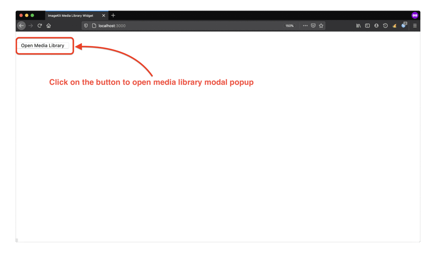Click the private browsing mask indicator

click(x=415, y=15)
